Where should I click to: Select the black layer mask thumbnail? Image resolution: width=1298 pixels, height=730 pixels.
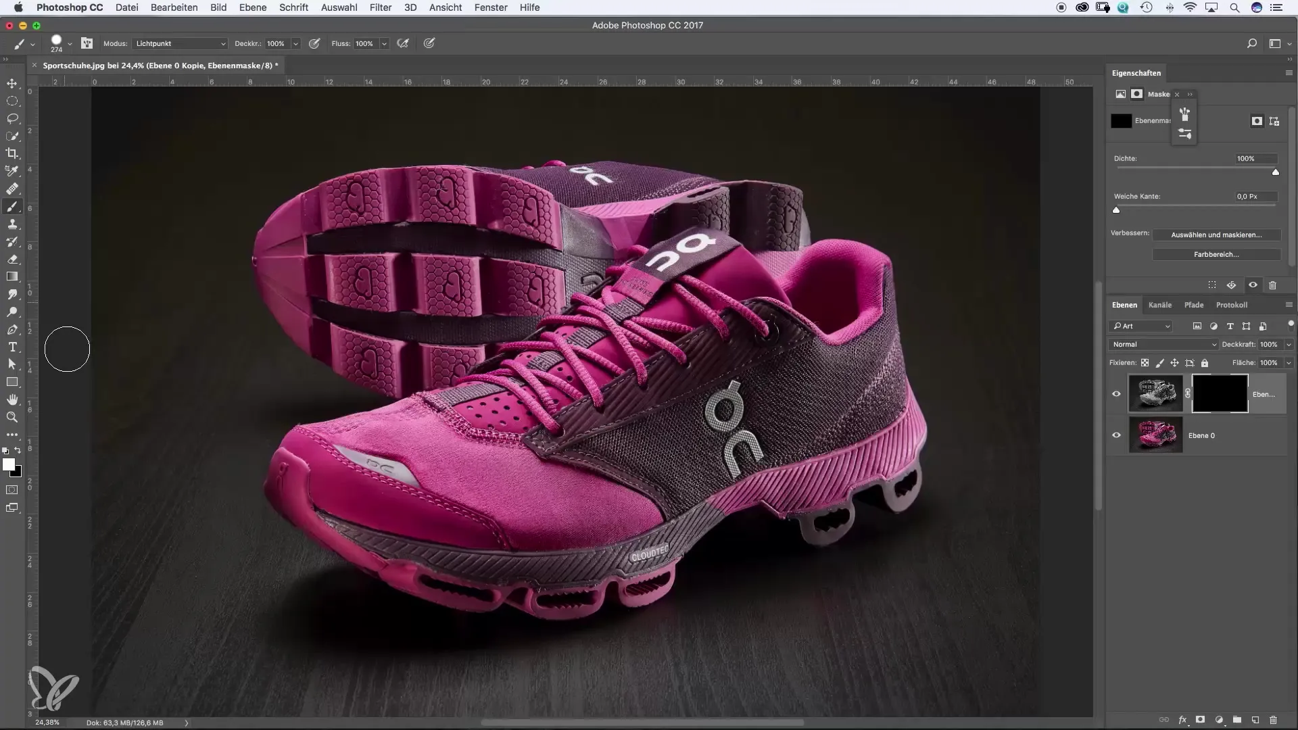pos(1220,394)
